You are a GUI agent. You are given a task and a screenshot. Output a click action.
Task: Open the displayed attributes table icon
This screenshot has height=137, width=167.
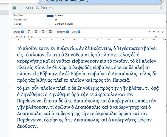pyautogui.click(x=162, y=8)
